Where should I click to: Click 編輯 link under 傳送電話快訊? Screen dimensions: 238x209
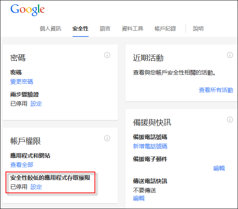click(139, 198)
